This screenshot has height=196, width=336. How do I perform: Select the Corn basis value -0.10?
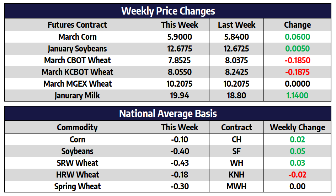[x=180, y=140]
